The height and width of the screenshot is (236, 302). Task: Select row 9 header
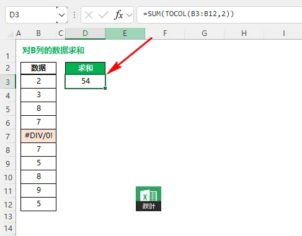click(x=8, y=164)
